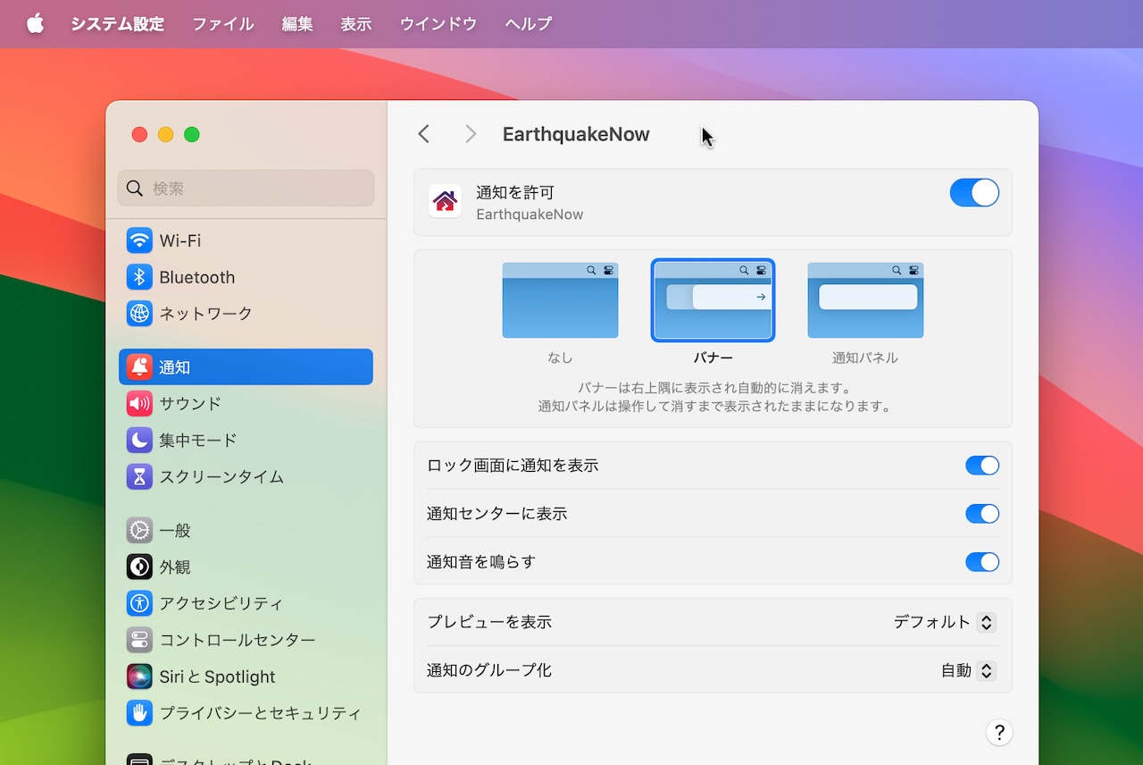This screenshot has width=1143, height=765.
Task: Click the サウンド speaker icon
Action: point(139,404)
